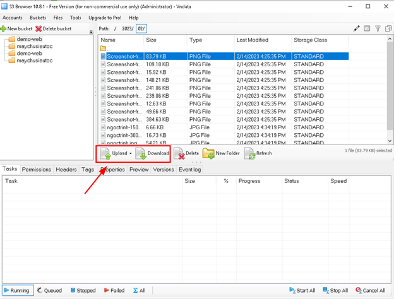The width and height of the screenshot is (394, 299).
Task: Sort files by Last Modified column
Action: (252, 40)
